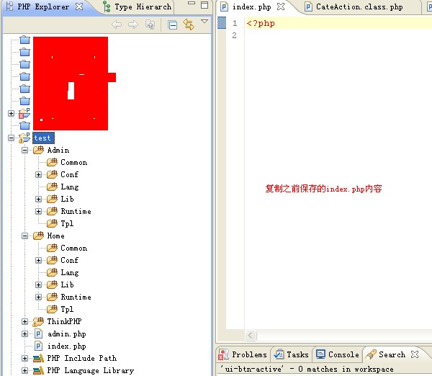
Task: Expand Conf folder under Home
Action: pos(39,260)
